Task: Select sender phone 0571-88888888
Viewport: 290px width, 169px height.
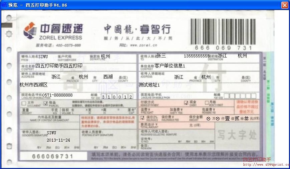Action: coord(57,95)
